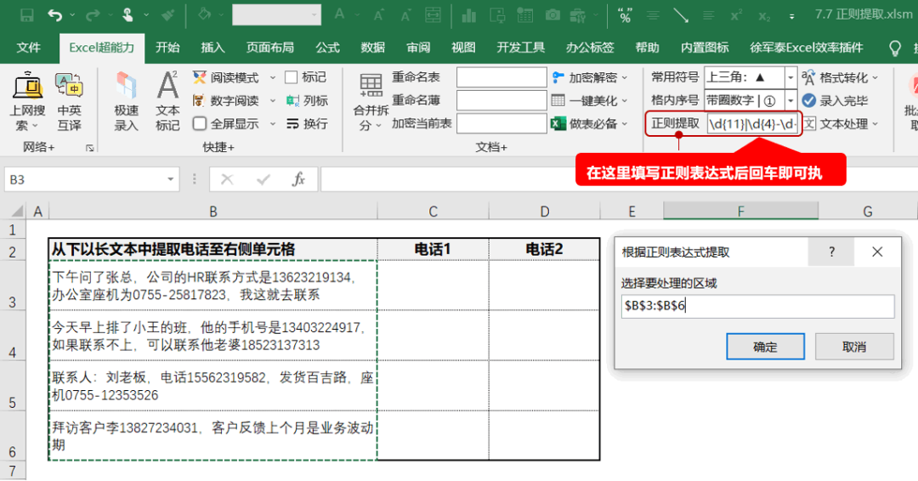Click 加密解密 encrypt decrypt icon
This screenshot has height=481, width=918.
coord(558,77)
